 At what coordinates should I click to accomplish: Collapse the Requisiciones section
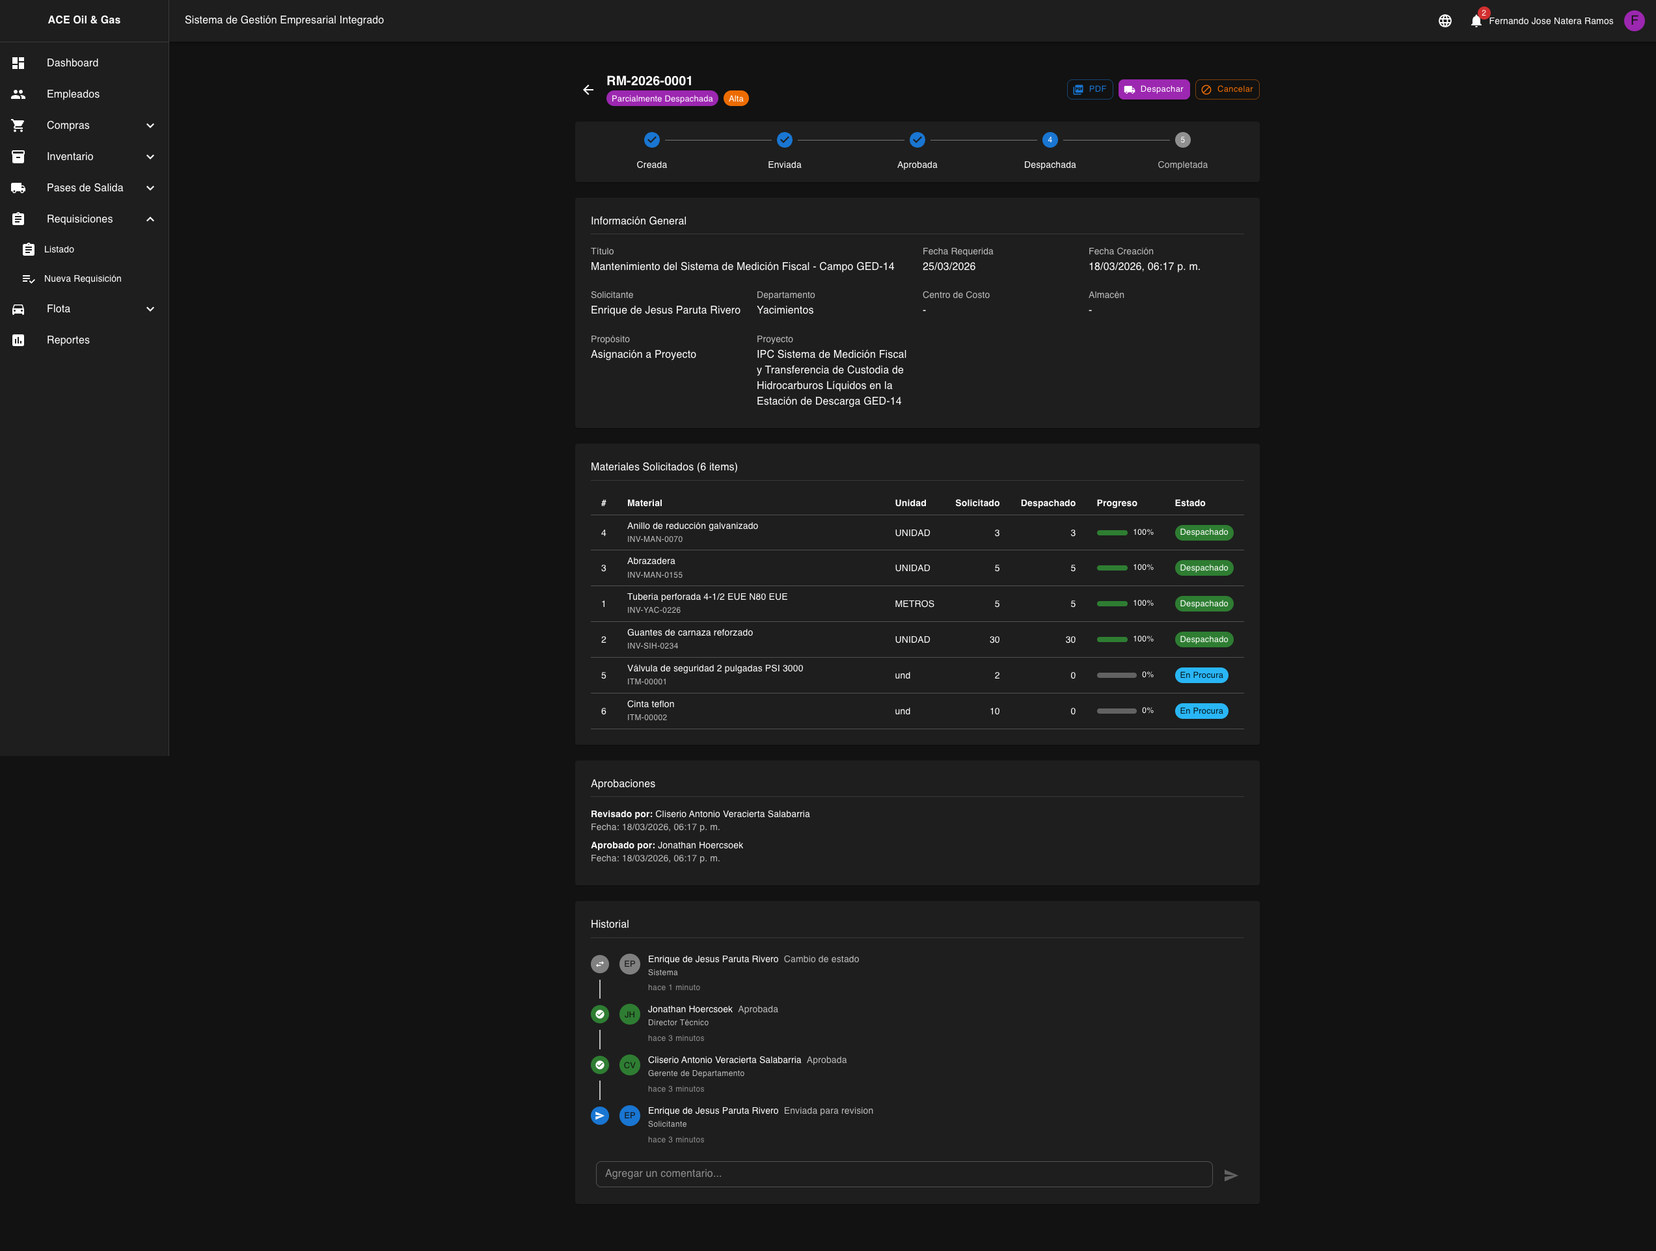pyautogui.click(x=150, y=219)
